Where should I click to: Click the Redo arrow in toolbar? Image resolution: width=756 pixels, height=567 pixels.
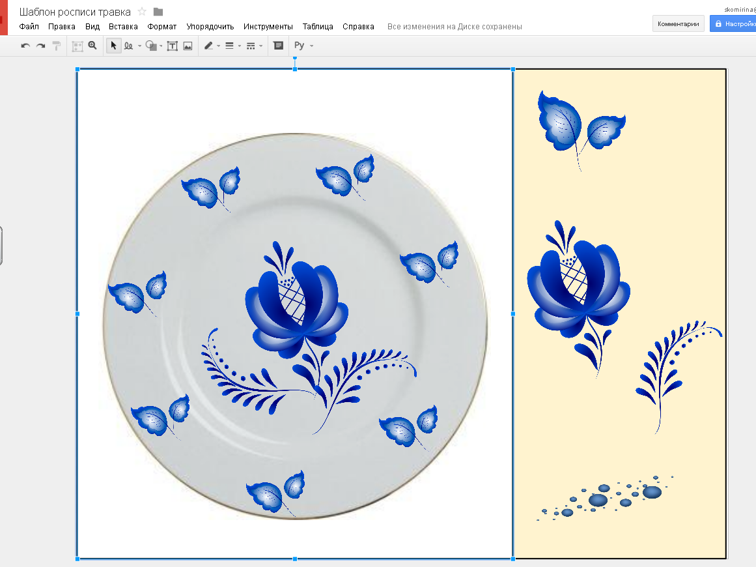40,46
